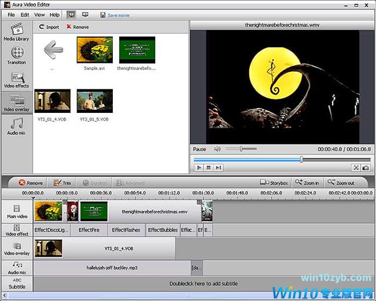The height and width of the screenshot is (301, 376).
Task: Step to next frame button
Action: [x=218, y=168]
